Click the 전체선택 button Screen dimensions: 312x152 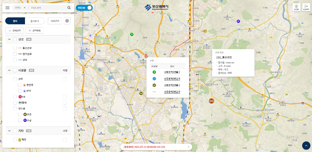pyautogui.click(x=15, y=30)
